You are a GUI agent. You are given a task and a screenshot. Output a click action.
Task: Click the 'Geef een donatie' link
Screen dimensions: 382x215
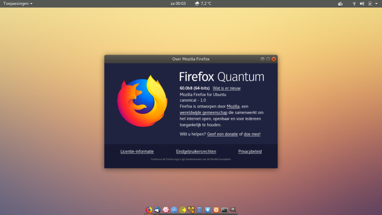click(222, 134)
